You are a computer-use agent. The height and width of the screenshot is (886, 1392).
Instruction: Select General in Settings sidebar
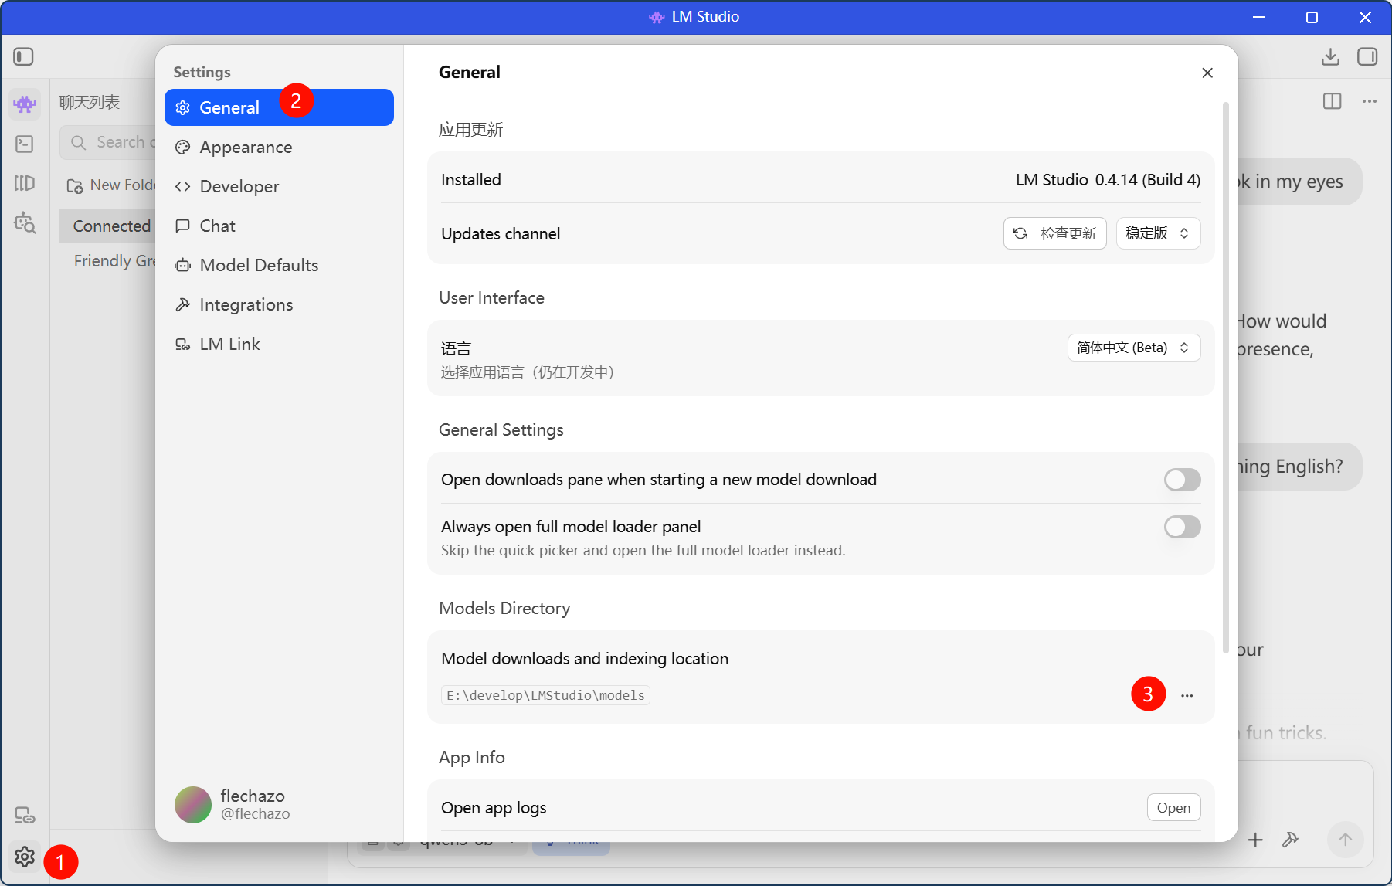pyautogui.click(x=279, y=107)
